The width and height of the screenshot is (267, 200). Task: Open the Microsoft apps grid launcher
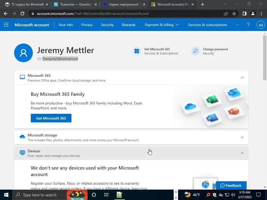pos(6,25)
